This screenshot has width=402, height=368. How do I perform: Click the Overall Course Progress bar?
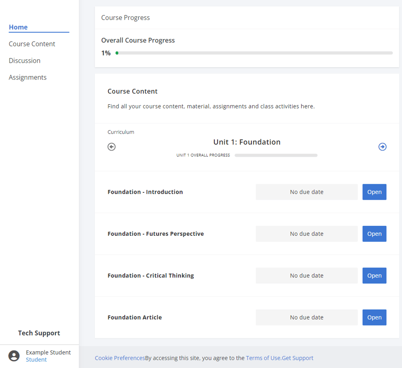[254, 53]
